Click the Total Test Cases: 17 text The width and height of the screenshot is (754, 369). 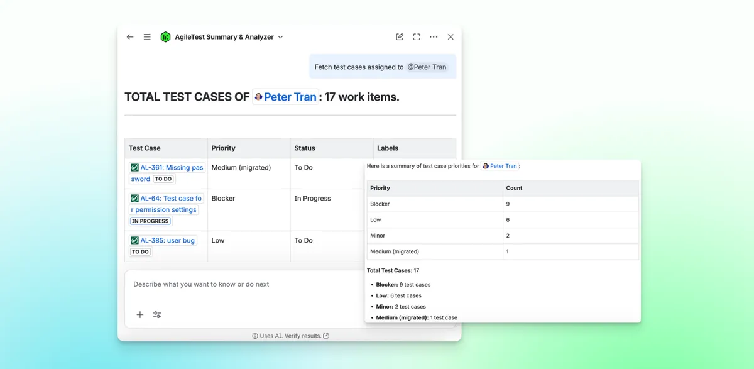393,271
